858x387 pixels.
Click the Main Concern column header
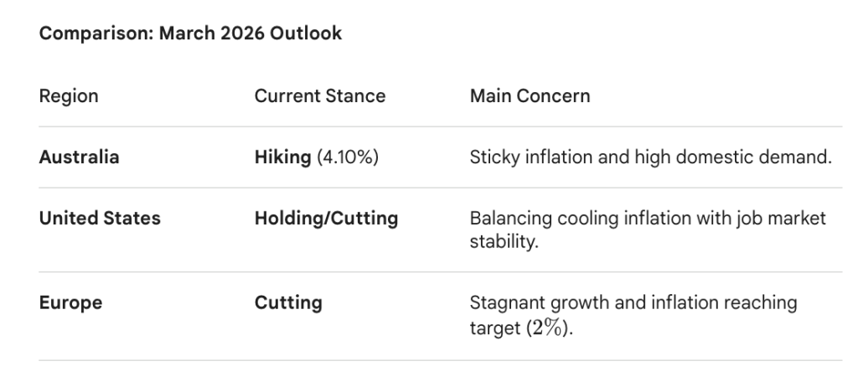tap(530, 96)
